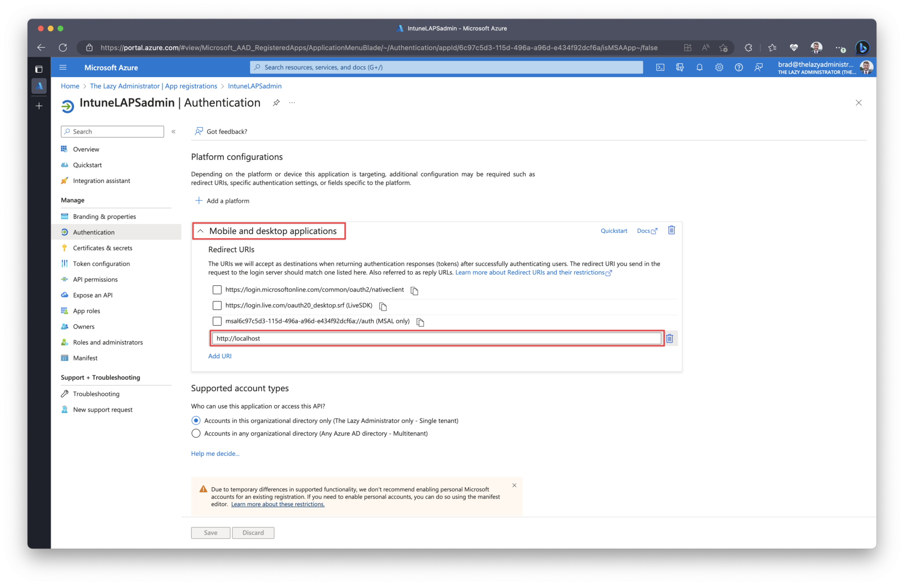Delete the Mobile and desktop applications platform
Viewport: 904px width, 585px height.
671,230
